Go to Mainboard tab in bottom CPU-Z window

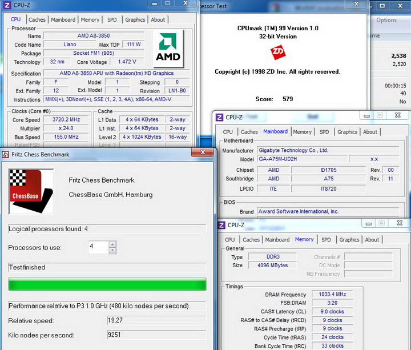coord(277,240)
